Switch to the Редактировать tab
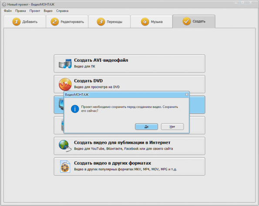 pos(67,22)
